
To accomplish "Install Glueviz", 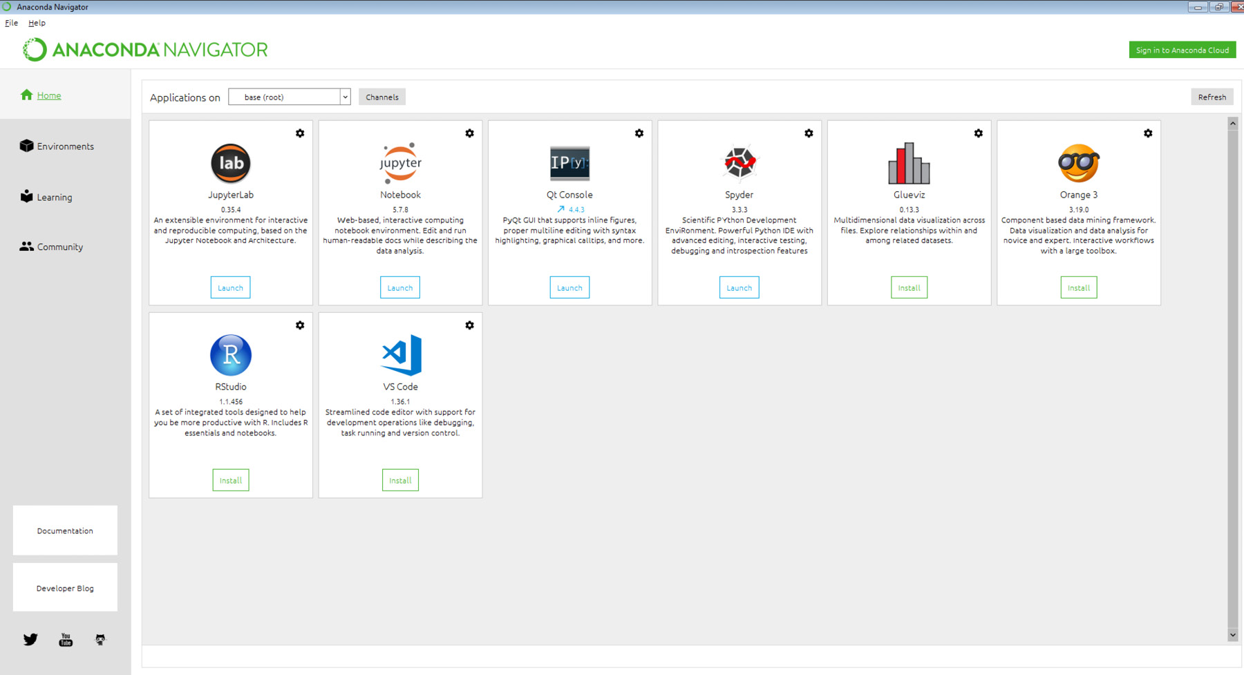I will coord(909,287).
